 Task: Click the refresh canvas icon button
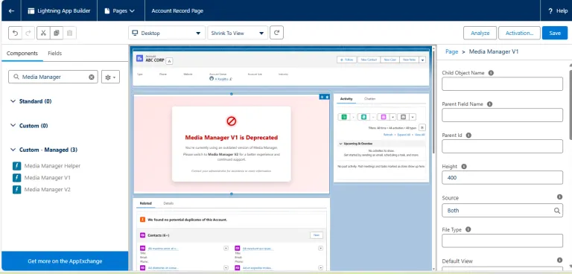277,33
